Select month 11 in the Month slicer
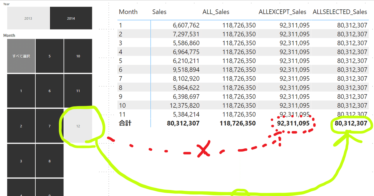 [x=78, y=91]
